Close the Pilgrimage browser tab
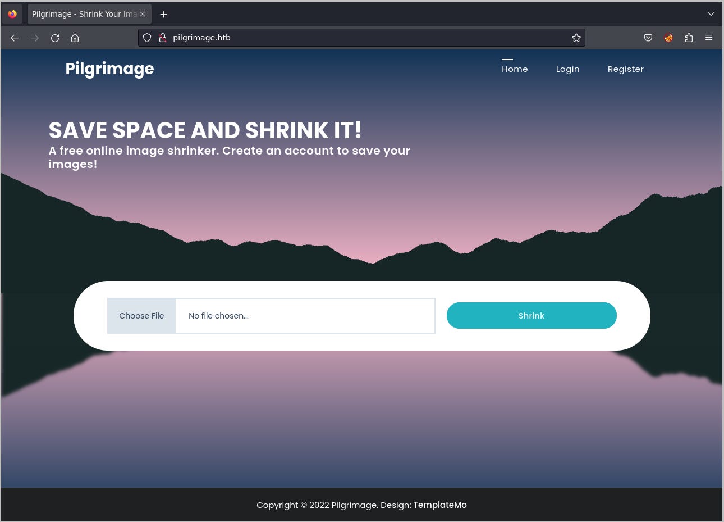The width and height of the screenshot is (724, 522). tap(143, 14)
